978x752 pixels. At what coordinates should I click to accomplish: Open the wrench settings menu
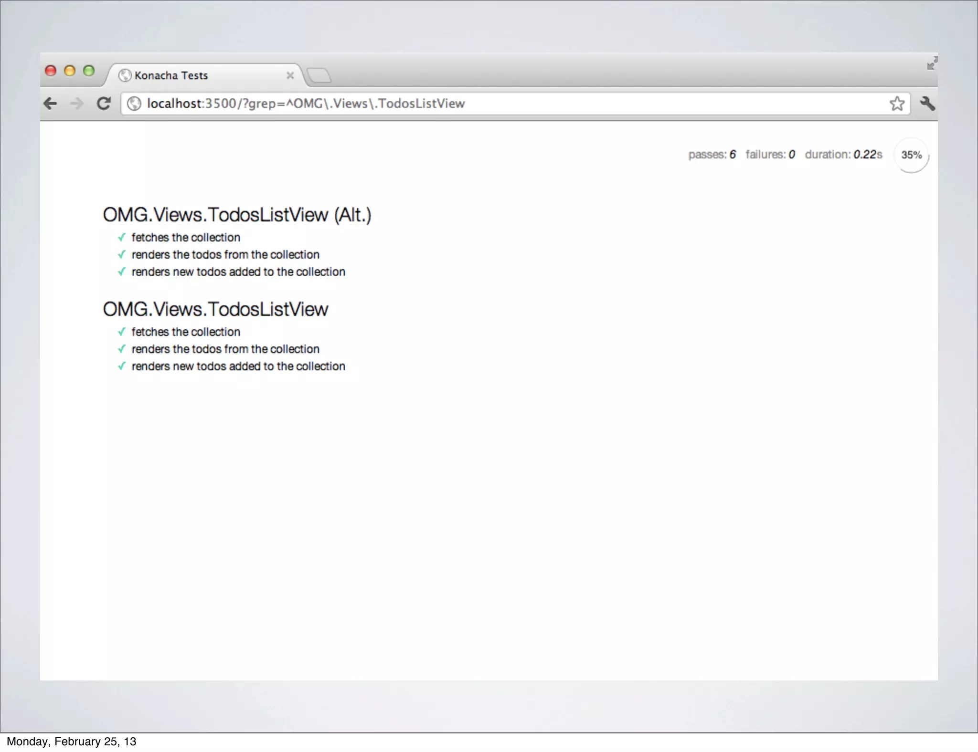tap(927, 104)
